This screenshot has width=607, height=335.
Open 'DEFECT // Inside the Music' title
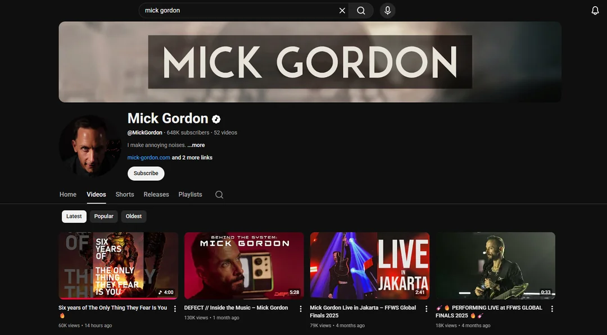(236, 308)
